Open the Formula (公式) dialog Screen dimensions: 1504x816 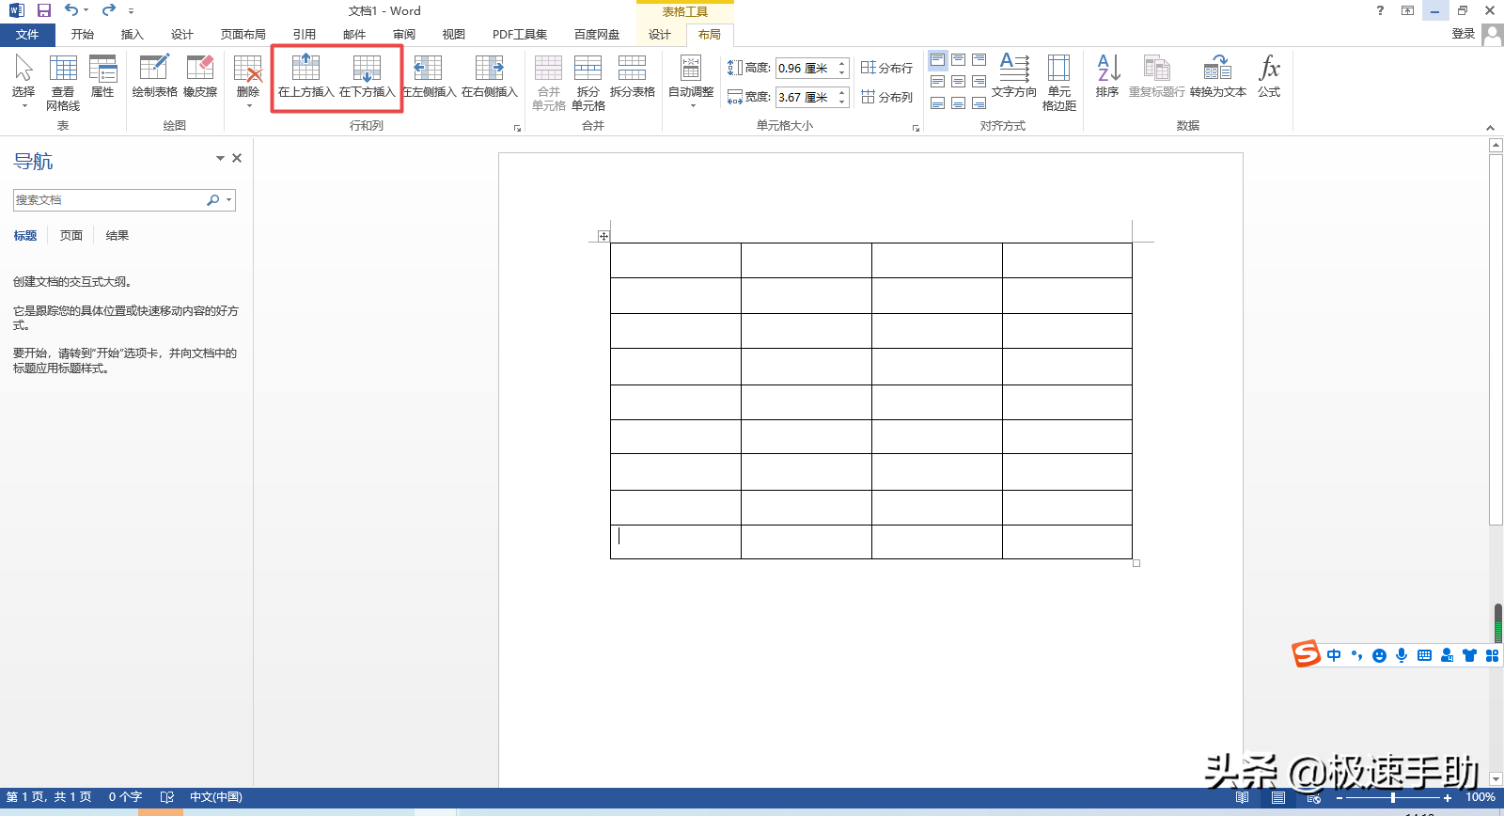1269,75
